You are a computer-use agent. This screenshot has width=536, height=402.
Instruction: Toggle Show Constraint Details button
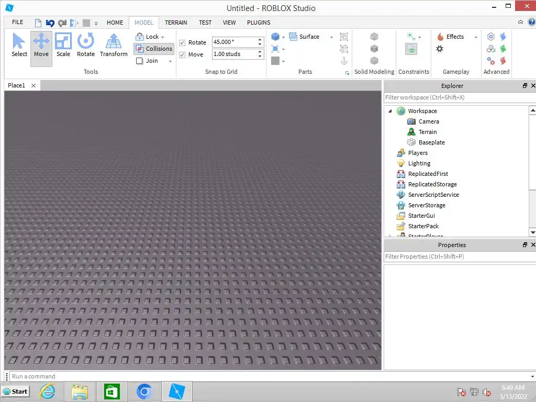pos(411,49)
